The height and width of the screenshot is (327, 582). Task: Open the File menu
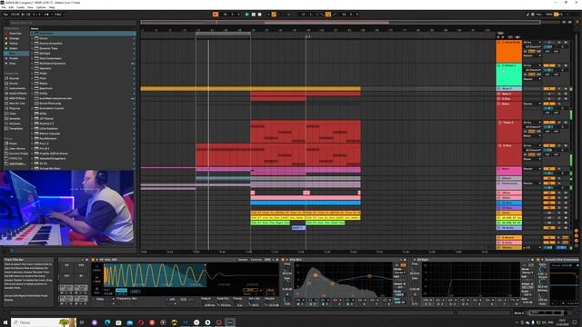coord(4,7)
